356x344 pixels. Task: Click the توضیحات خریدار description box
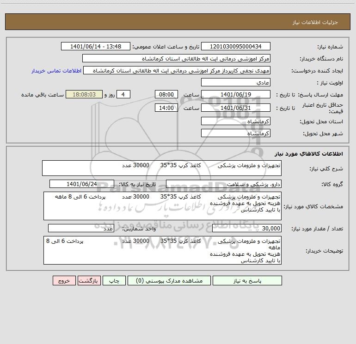(162, 250)
